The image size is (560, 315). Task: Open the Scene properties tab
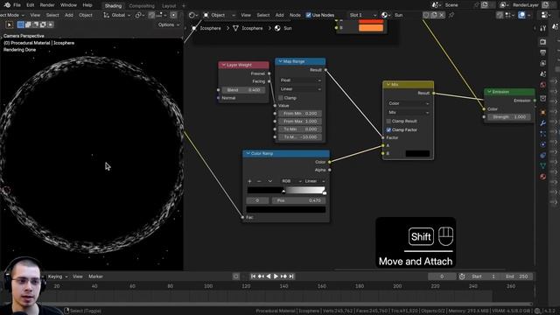point(542,73)
